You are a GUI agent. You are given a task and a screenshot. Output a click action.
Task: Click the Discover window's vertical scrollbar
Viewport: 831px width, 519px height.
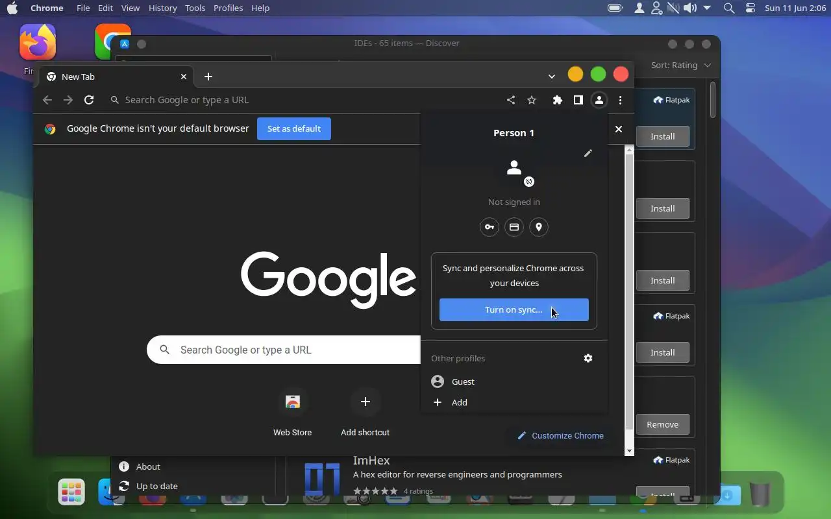pos(712,101)
